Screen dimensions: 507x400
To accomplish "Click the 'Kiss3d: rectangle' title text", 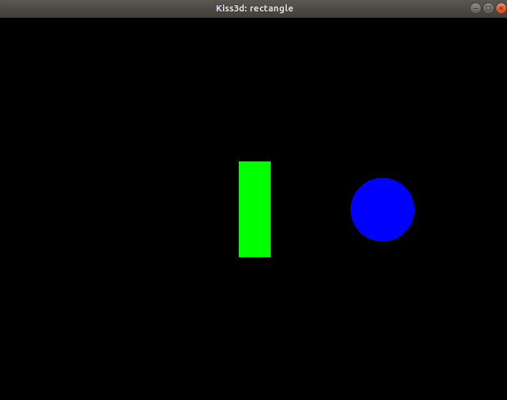I will click(255, 8).
